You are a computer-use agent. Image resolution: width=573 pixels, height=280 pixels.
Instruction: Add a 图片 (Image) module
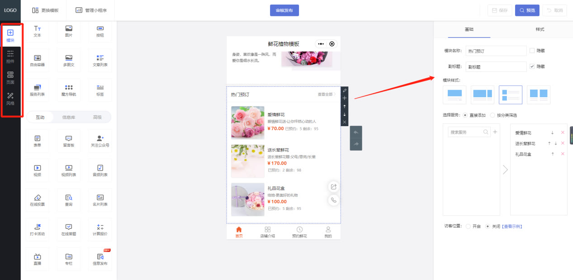(x=68, y=32)
